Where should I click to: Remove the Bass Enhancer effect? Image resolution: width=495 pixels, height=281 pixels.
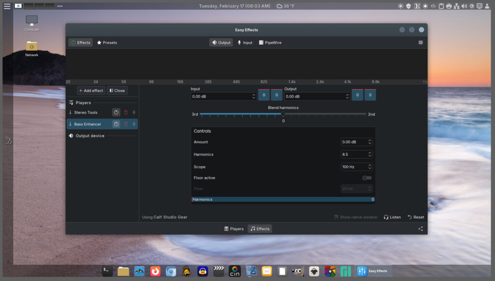point(126,124)
